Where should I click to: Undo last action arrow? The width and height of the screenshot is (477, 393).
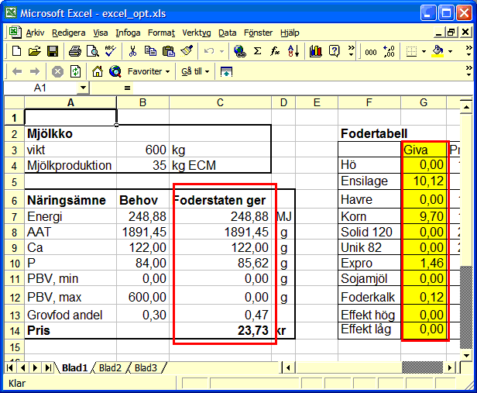209,51
